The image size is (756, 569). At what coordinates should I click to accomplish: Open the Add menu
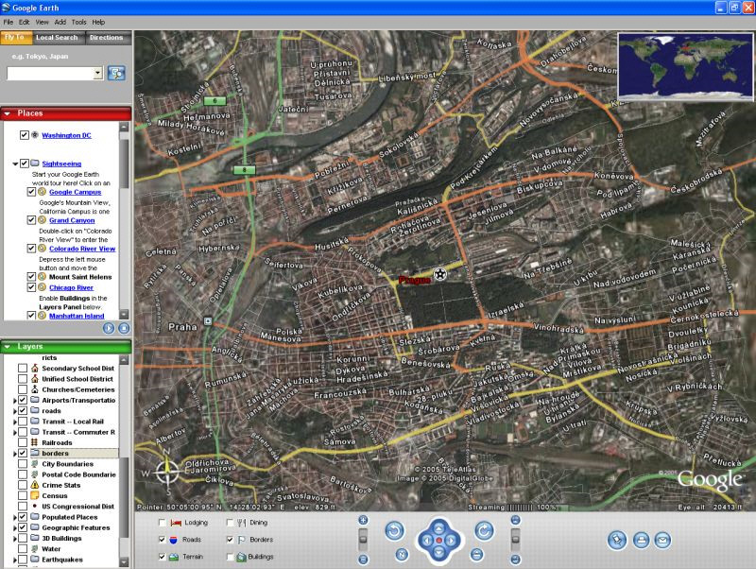[60, 22]
